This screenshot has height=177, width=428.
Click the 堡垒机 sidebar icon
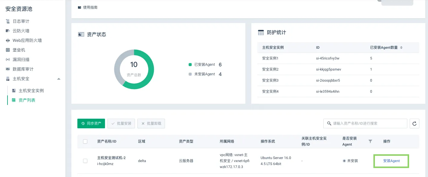[x=8, y=50]
